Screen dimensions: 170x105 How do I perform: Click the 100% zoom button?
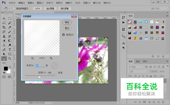click(x=37, y=9)
